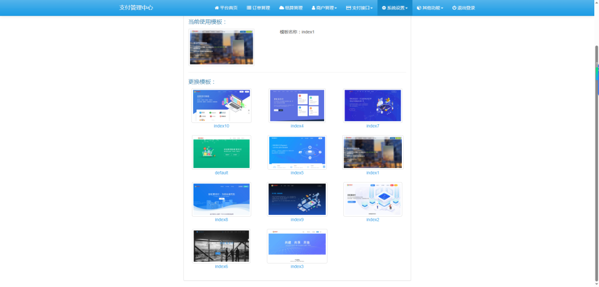Screen dimensions: 599x287
Task: Click the index1 thumbnail under 更换模板
Action: pos(373,152)
